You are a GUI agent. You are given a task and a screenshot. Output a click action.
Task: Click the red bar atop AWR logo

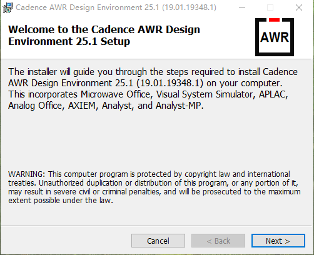pos(274,20)
